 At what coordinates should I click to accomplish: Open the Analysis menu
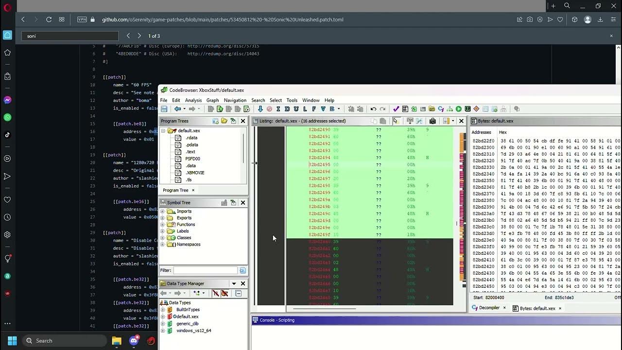(x=193, y=100)
